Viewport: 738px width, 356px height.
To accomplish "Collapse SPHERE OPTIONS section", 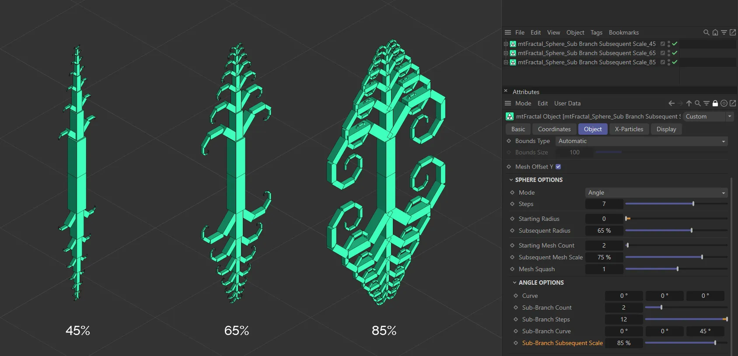I will 511,180.
